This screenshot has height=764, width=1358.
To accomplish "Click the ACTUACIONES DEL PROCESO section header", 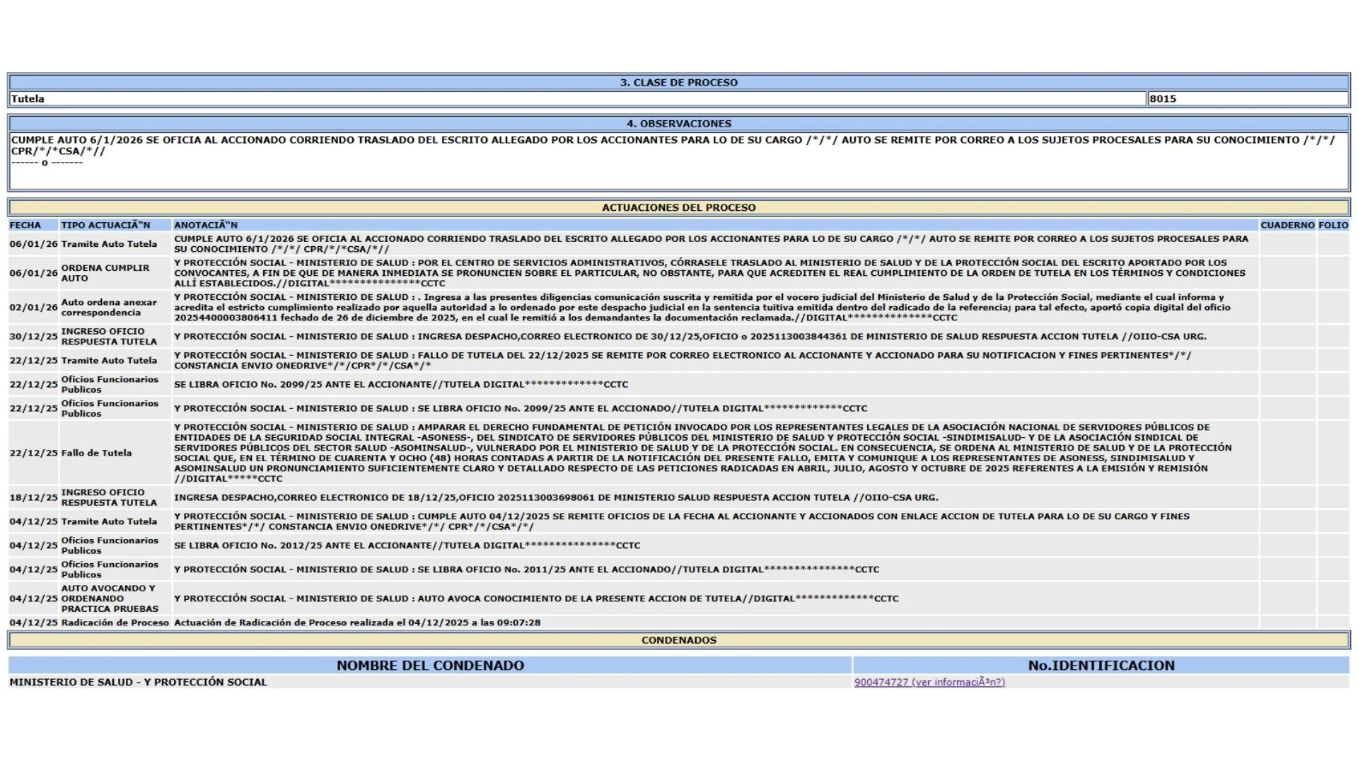I will (678, 207).
